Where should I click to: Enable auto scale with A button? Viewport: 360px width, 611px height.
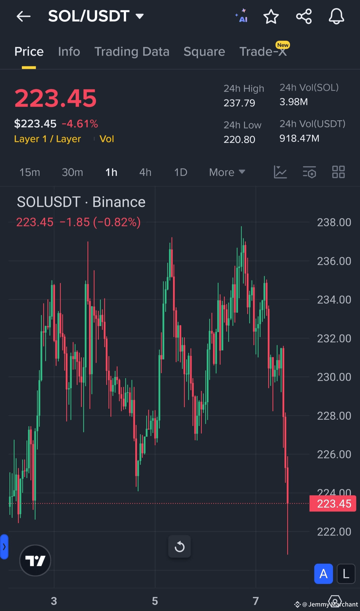coord(323,574)
